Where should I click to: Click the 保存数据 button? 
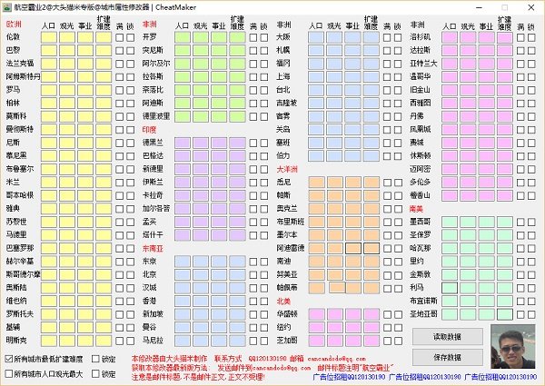pos(447,358)
